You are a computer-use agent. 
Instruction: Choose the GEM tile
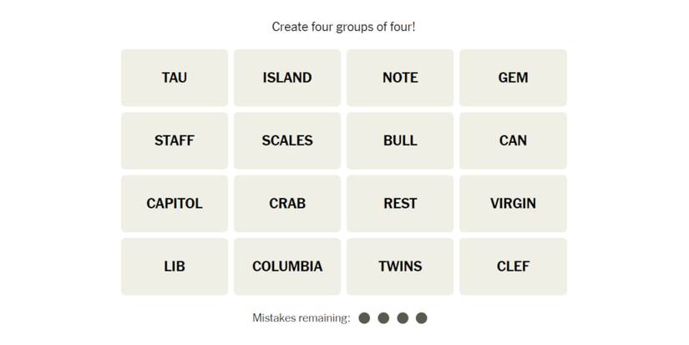[513, 78]
